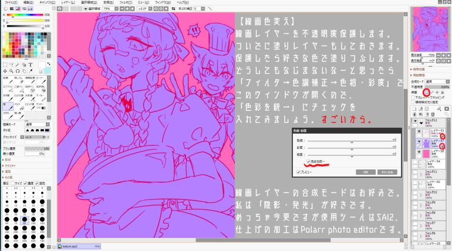Check the 色彩を統一 colorize checkbox
The height and width of the screenshot is (251, 452).
pyautogui.click(x=308, y=161)
